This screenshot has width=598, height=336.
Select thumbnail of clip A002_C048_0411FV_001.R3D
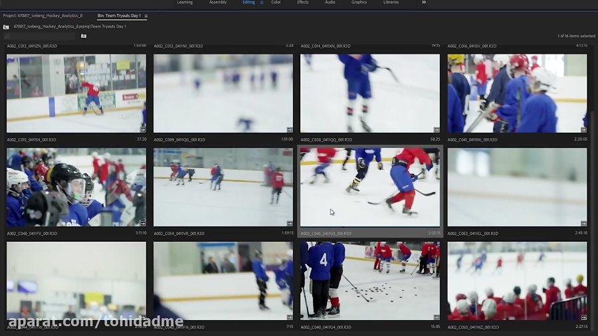pyautogui.click(x=76, y=187)
